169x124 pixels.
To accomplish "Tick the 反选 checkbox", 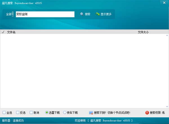I will tap(18, 112).
